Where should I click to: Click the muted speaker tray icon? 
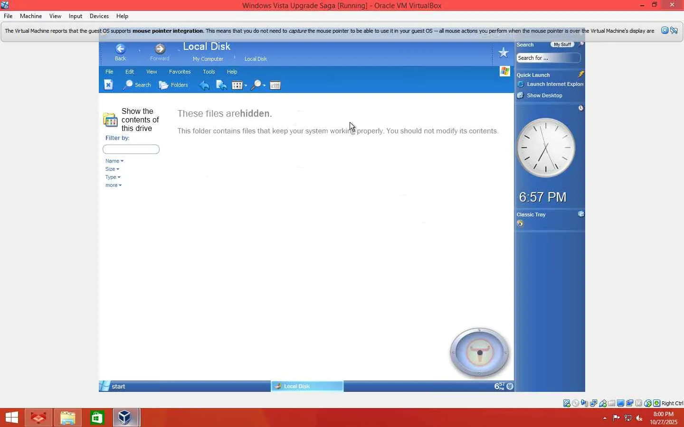[639, 418]
